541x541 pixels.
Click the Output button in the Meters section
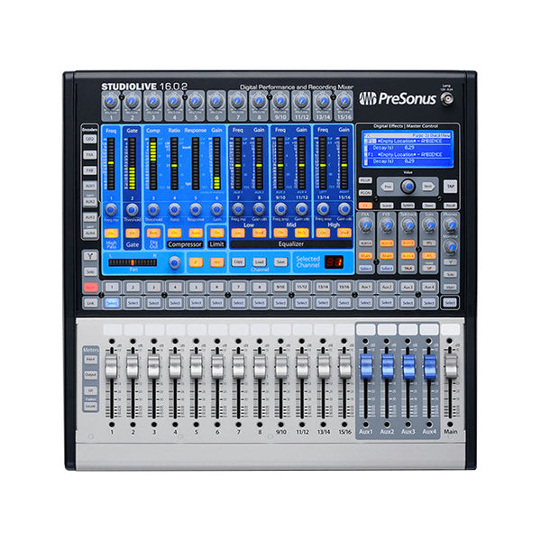point(90,375)
